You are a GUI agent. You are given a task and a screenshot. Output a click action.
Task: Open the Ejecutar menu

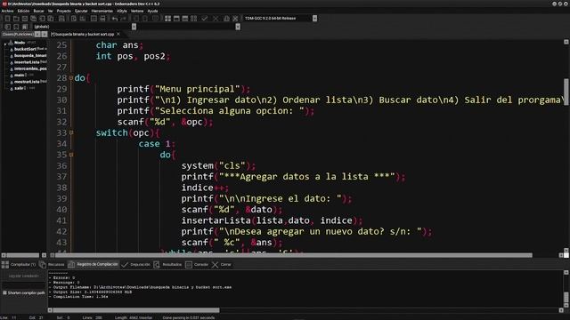[81, 11]
